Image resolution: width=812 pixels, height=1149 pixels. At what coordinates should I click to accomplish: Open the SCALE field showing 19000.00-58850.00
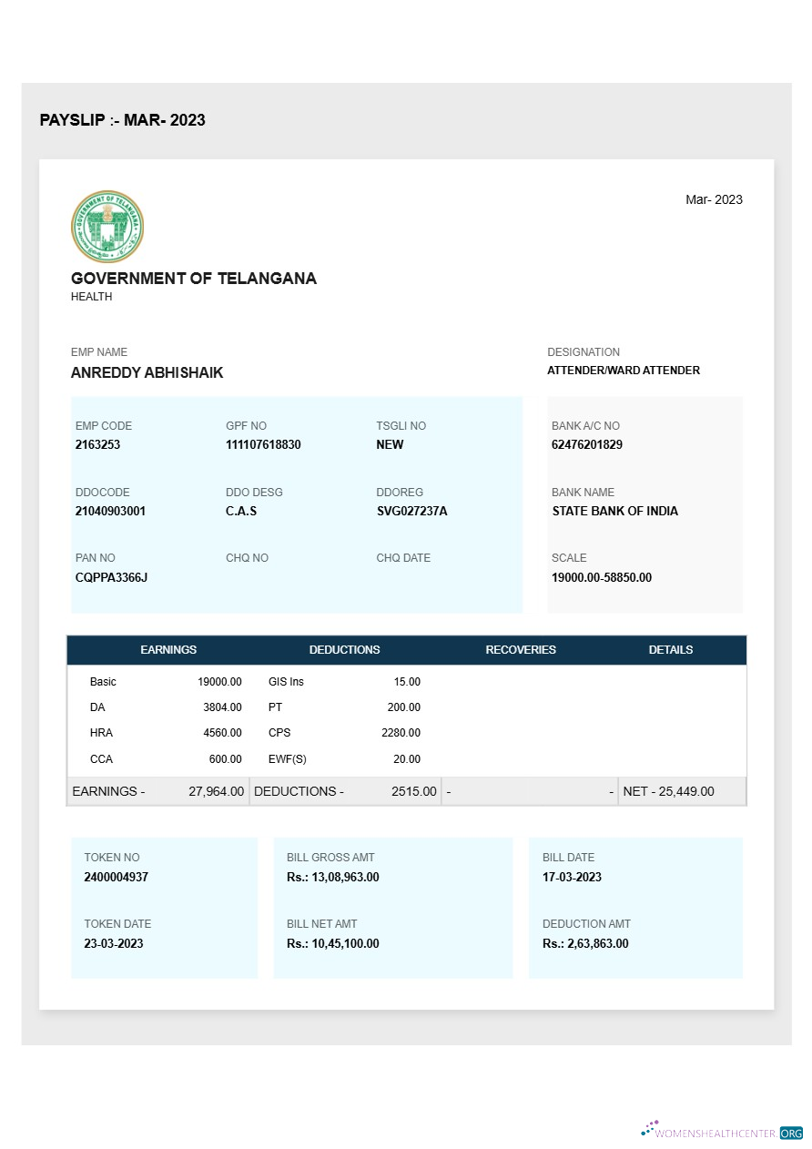[602, 577]
